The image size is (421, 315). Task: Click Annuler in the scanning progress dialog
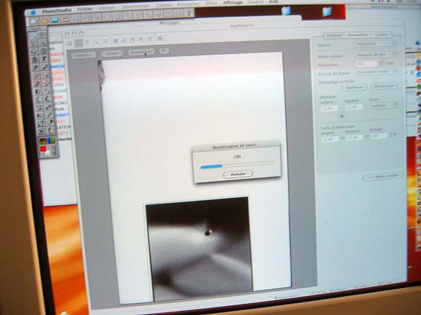click(238, 174)
